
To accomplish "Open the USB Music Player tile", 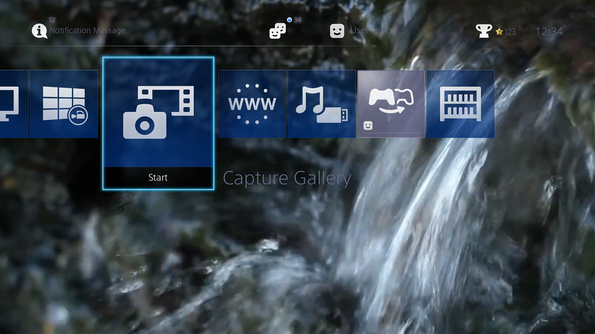I will [x=322, y=104].
